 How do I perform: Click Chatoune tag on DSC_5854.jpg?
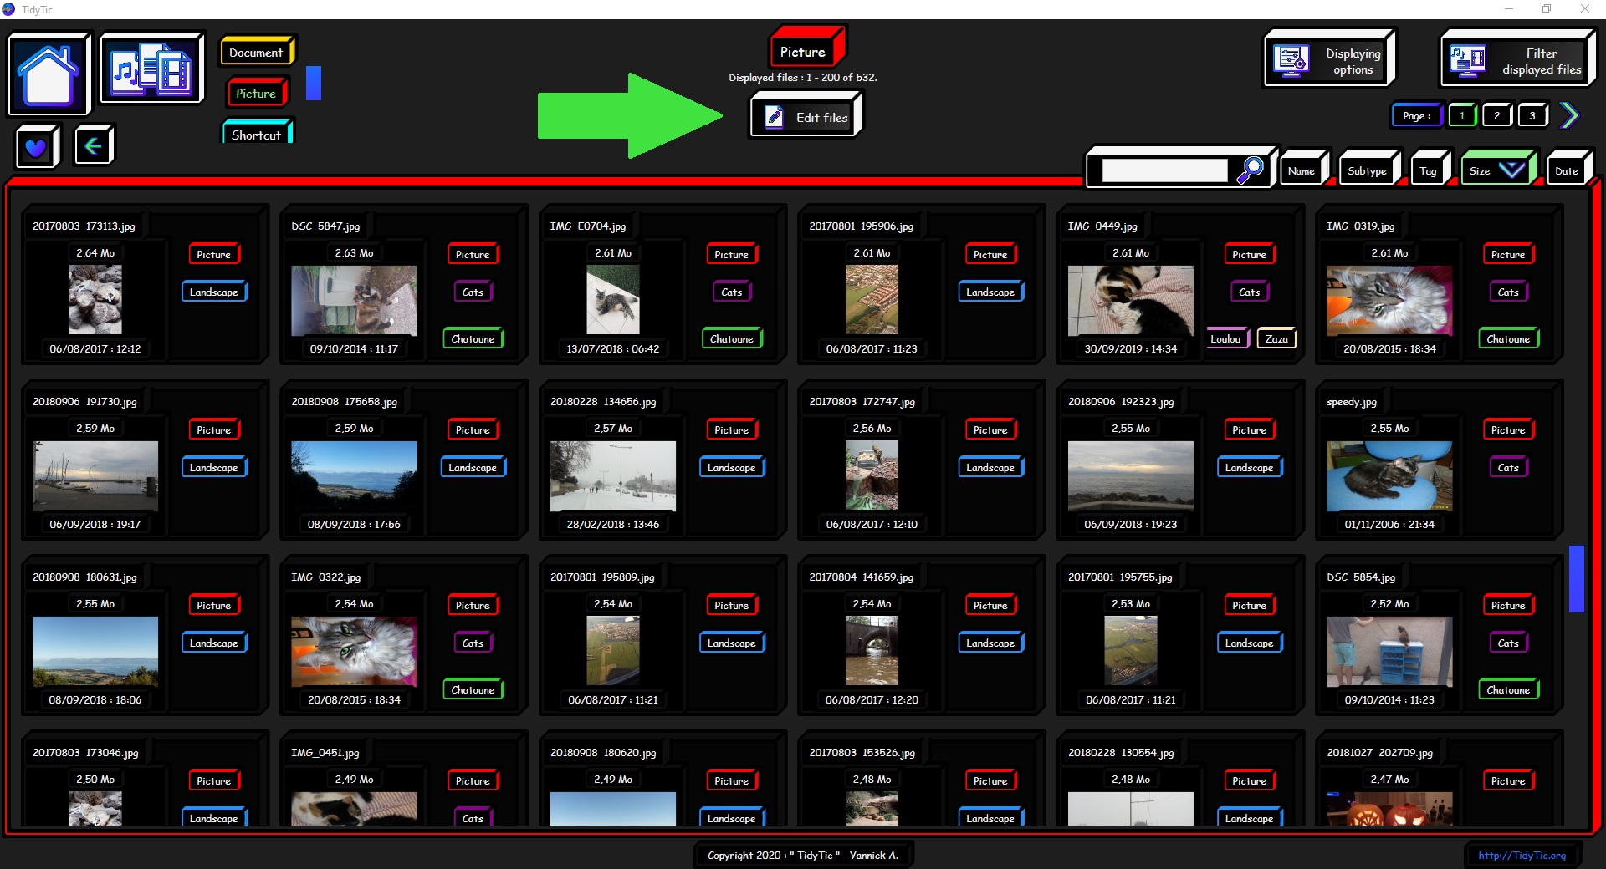click(x=1508, y=689)
